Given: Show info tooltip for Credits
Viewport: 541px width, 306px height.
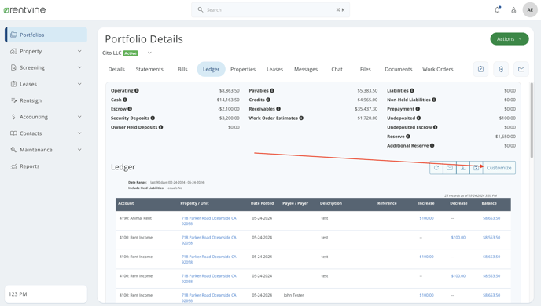Looking at the screenshot, I should 268,100.
